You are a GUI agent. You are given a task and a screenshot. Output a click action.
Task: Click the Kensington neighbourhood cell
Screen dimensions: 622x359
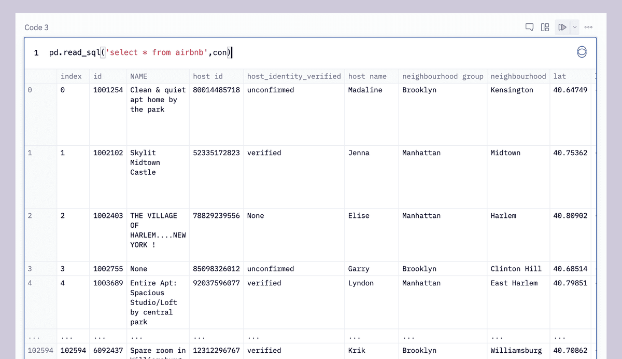click(x=512, y=90)
